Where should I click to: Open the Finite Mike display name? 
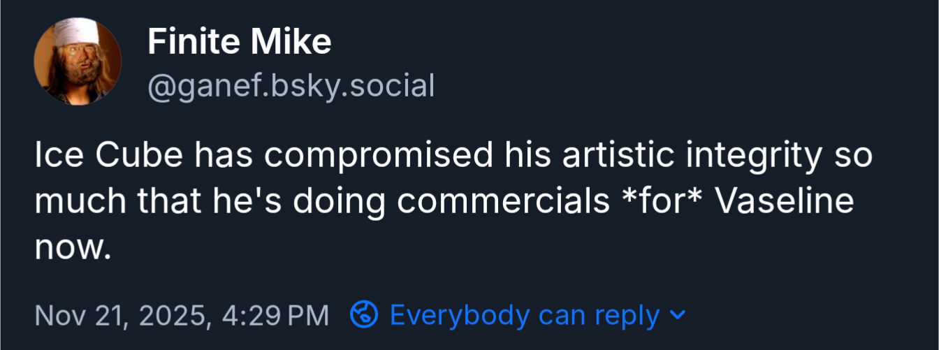[239, 43]
